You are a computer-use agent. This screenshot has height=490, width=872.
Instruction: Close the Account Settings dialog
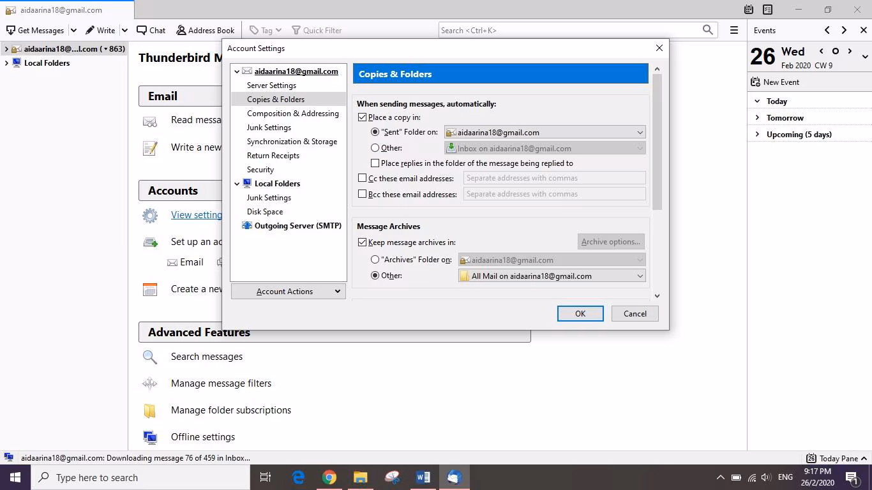[659, 48]
